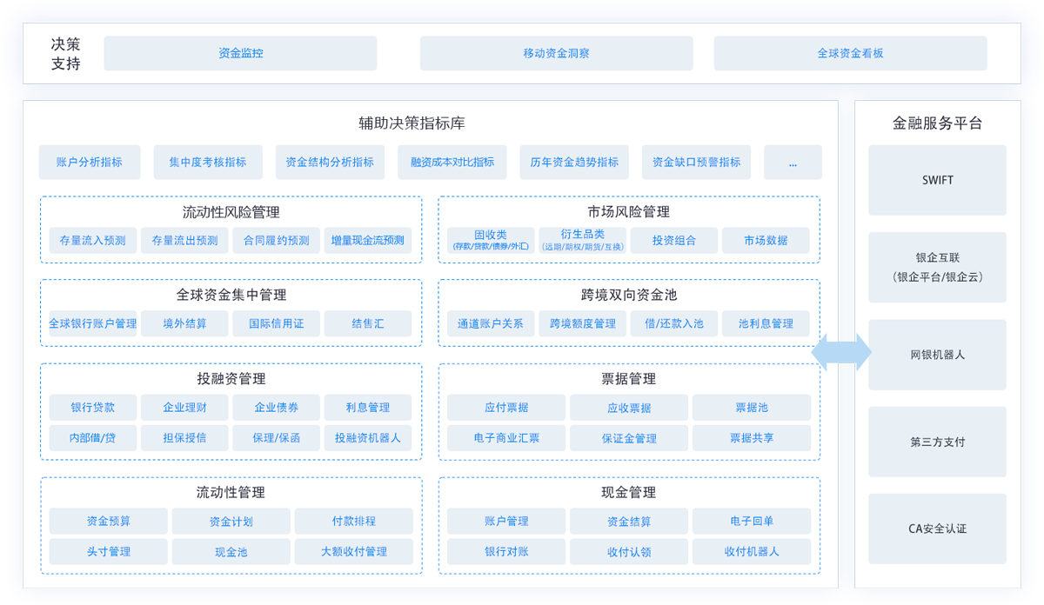Choose the 固收类 market risk item

[491, 240]
